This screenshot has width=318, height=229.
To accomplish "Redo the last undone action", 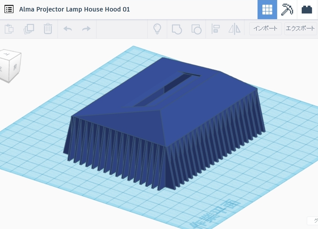I will click(86, 29).
